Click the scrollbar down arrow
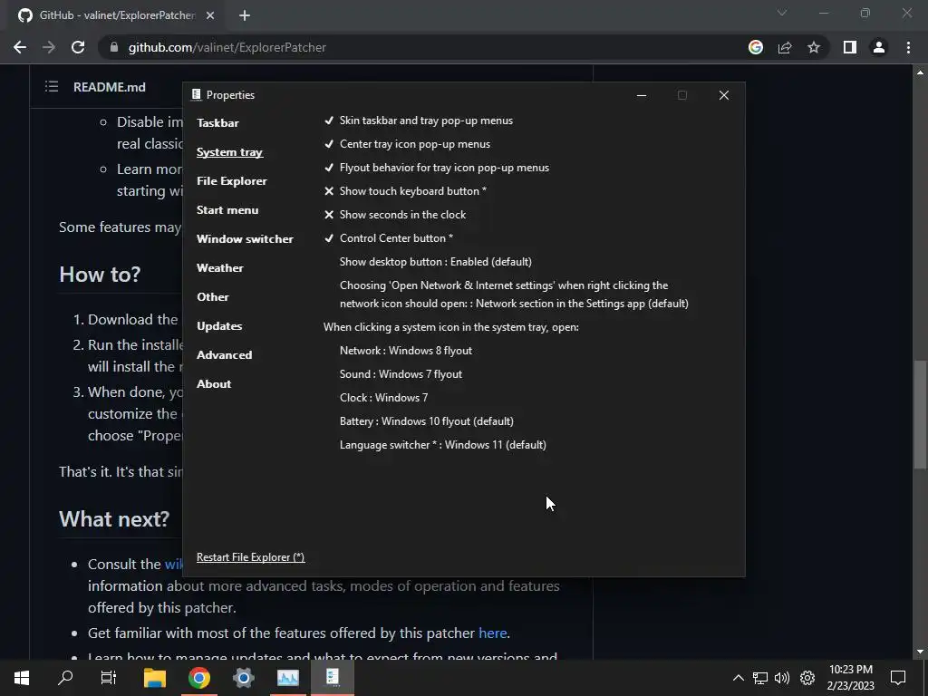The height and width of the screenshot is (696, 928). coord(920,652)
